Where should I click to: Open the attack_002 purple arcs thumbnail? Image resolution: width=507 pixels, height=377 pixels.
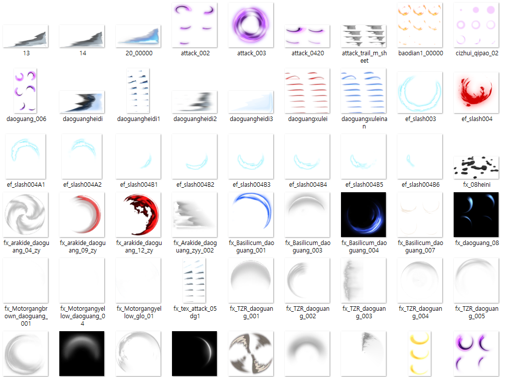click(194, 25)
